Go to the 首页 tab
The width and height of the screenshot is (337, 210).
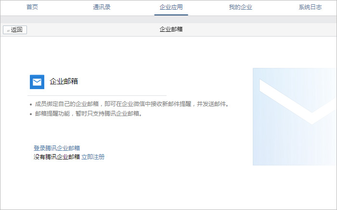(x=32, y=7)
